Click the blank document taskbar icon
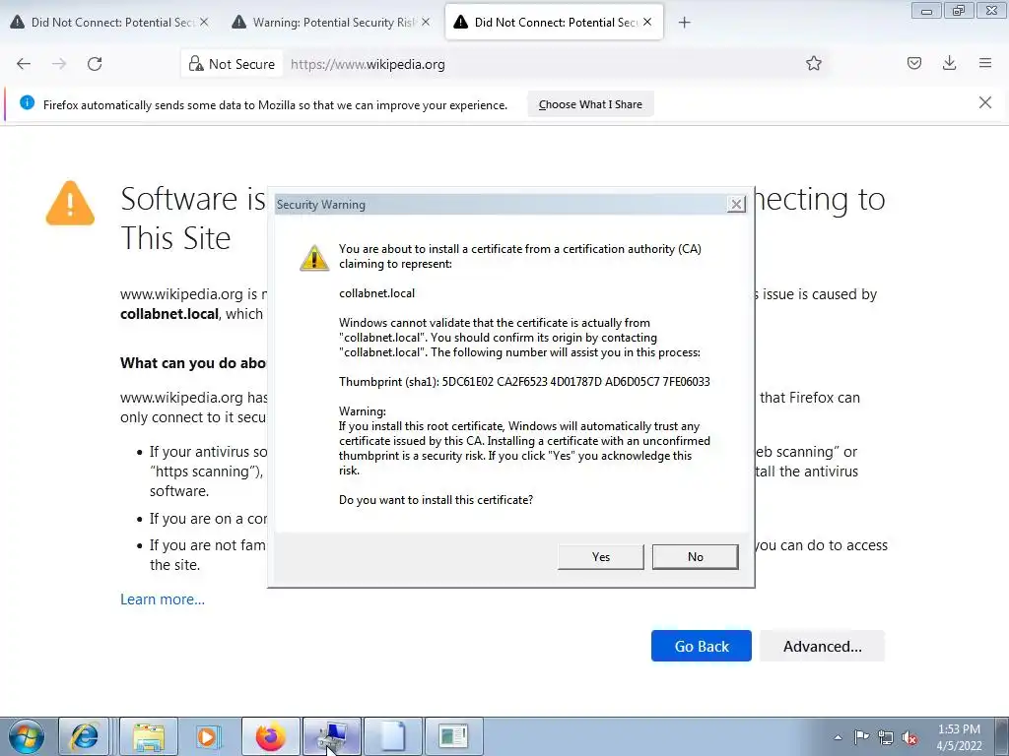Viewport: 1009px width, 756px height. tap(393, 736)
